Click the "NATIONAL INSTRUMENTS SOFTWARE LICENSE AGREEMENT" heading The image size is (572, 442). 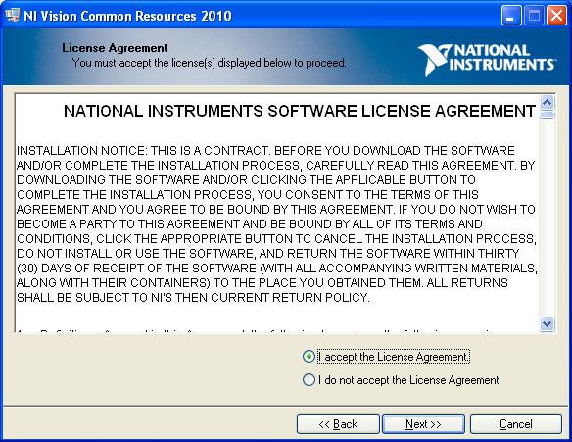300,111
